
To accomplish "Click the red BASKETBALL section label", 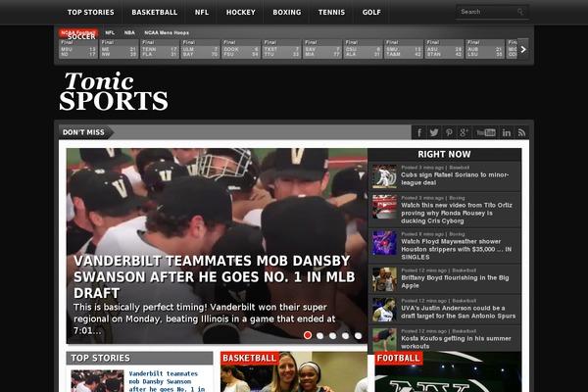I will 249,359.
